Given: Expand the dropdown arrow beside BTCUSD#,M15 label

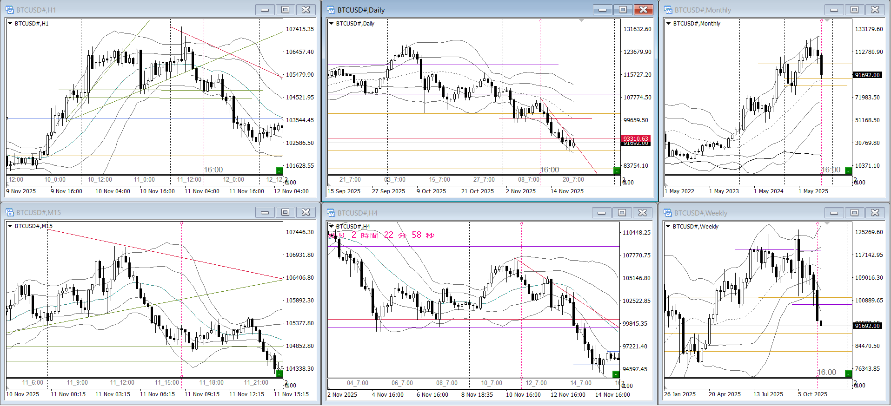Looking at the screenshot, I should click(10, 226).
